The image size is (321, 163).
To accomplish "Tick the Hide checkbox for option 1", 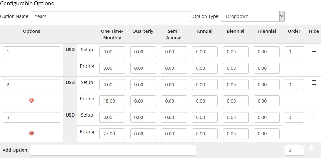I will tap(314, 50).
